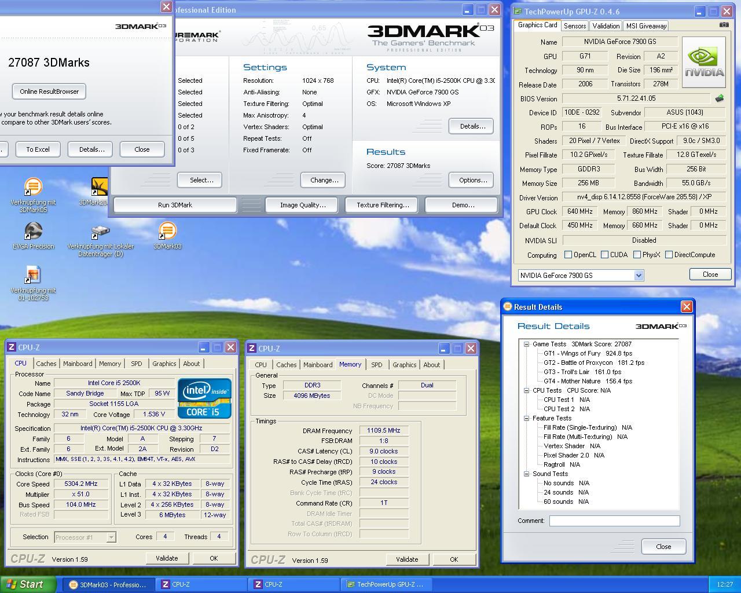741x593 pixels.
Task: Select GT4 - Mother Nature result
Action: click(x=588, y=381)
